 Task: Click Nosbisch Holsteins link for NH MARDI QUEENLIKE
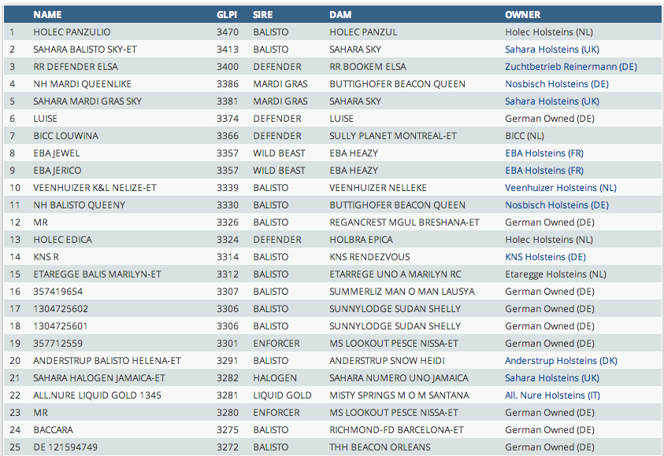tap(557, 84)
